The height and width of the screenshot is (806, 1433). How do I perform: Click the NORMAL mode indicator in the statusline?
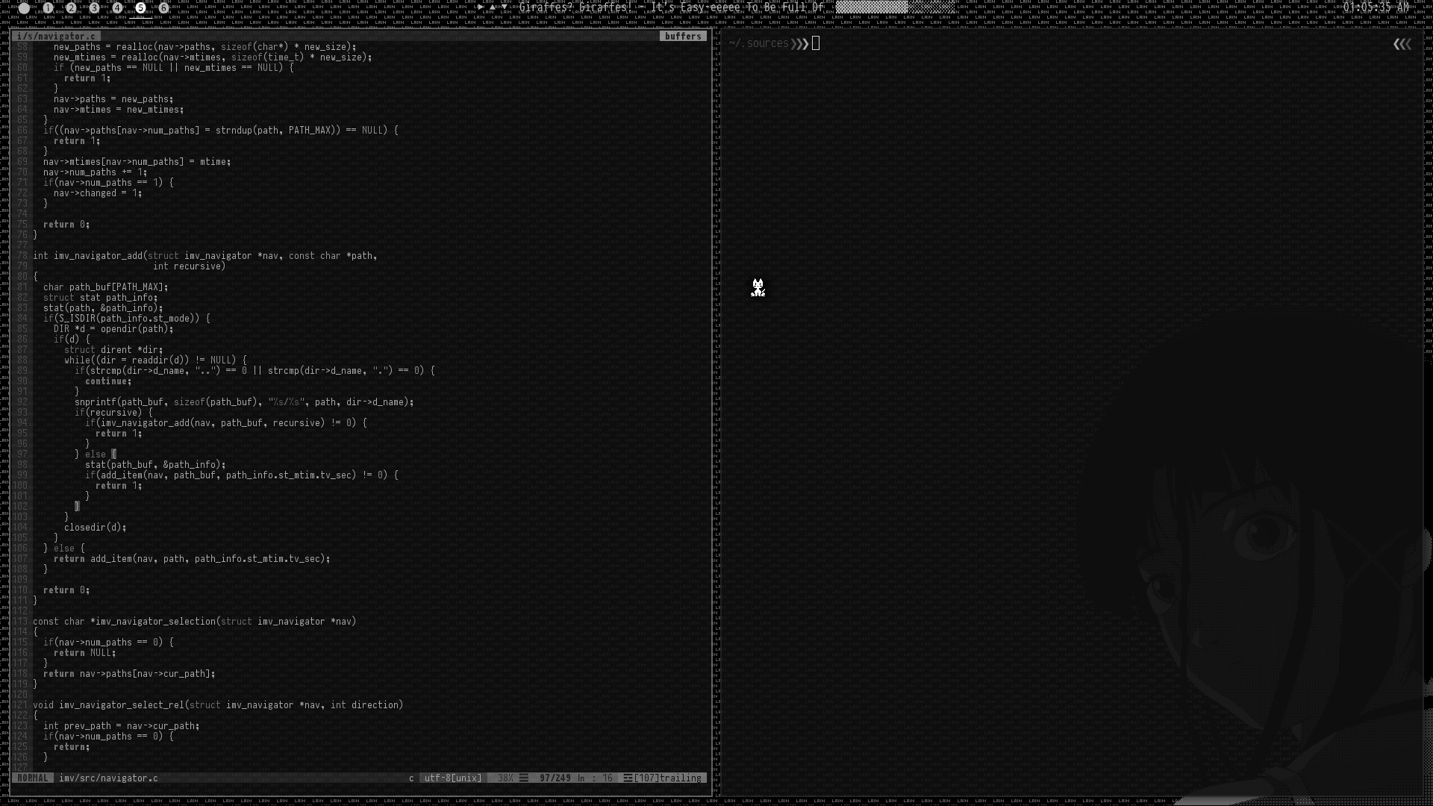[33, 778]
